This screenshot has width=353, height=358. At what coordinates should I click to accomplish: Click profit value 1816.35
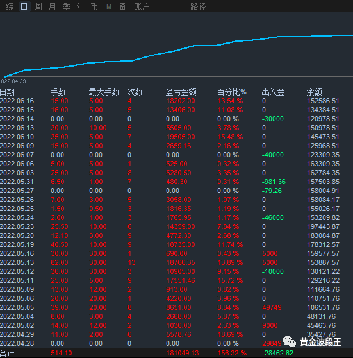tap(179, 209)
